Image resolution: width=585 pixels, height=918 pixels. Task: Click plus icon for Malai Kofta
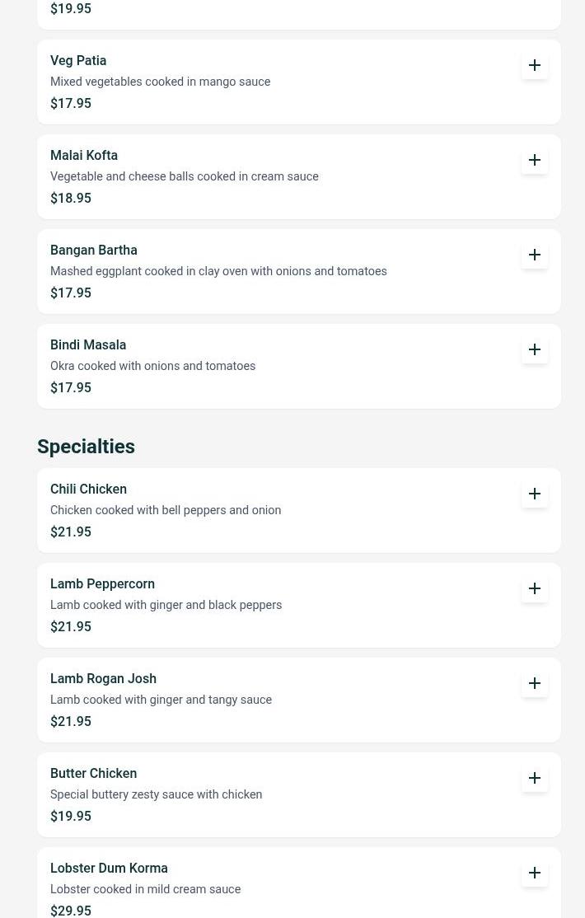[x=535, y=160]
